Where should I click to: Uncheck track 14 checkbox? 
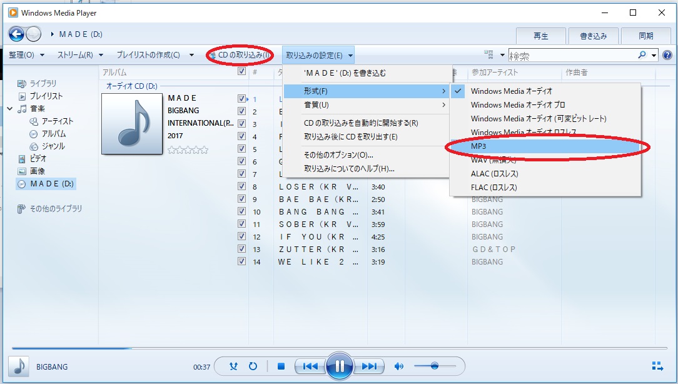coord(241,261)
